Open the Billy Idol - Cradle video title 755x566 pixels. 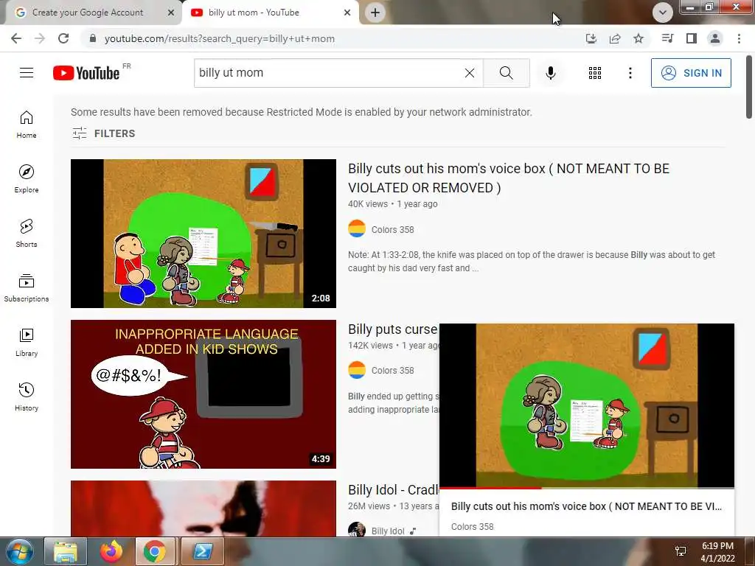coord(394,489)
